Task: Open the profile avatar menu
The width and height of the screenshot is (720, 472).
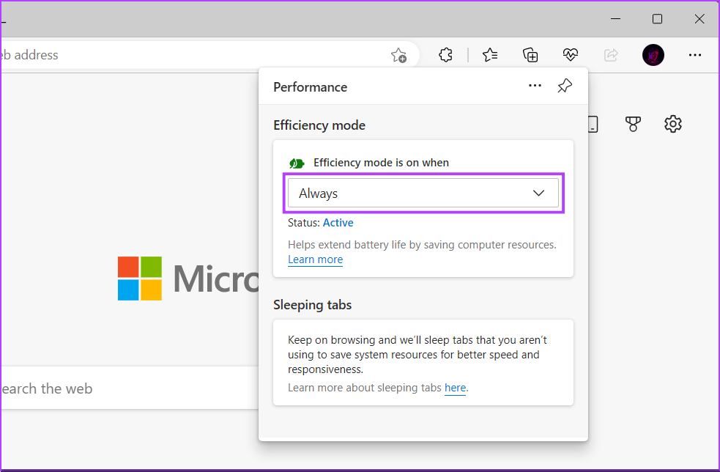Action: tap(653, 55)
